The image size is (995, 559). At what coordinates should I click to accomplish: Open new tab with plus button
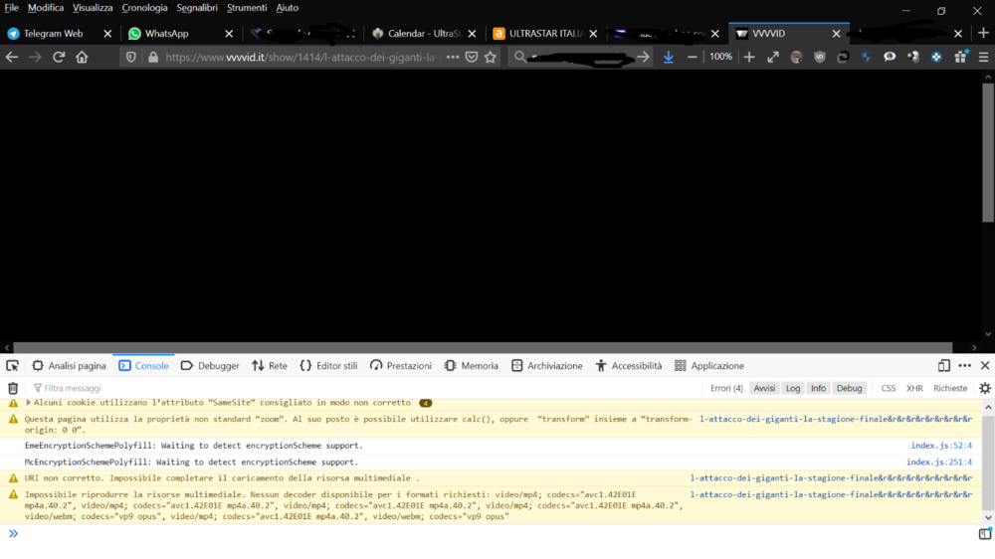point(983,33)
